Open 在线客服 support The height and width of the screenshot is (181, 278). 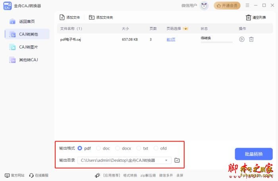[39, 175]
